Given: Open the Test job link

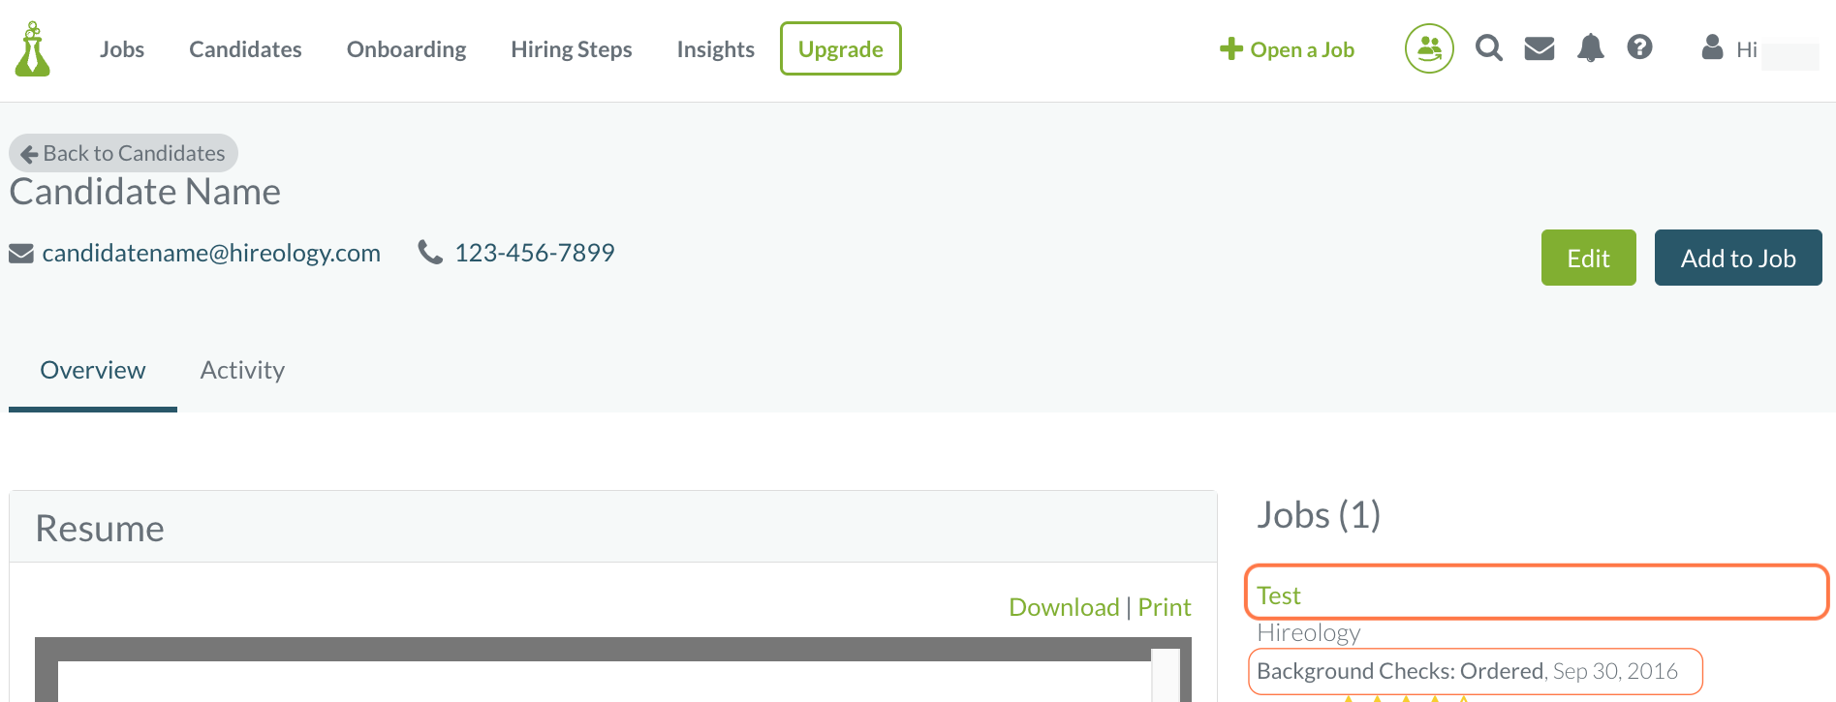Looking at the screenshot, I should (x=1278, y=595).
